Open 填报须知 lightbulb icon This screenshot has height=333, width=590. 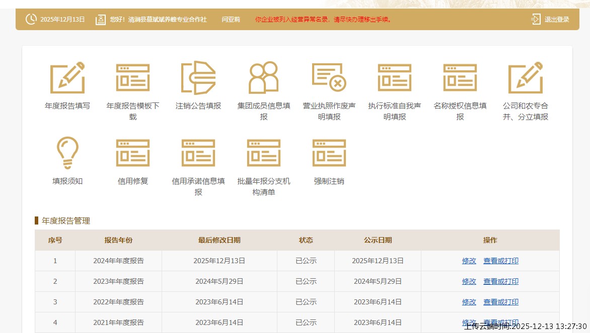pyautogui.click(x=67, y=153)
